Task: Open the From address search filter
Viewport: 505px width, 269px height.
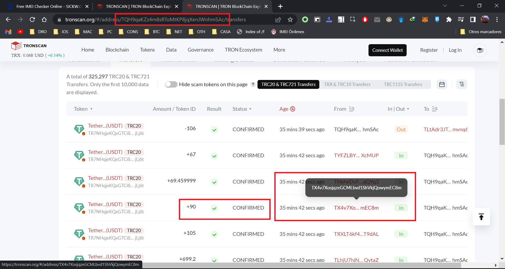Action: [x=352, y=109]
